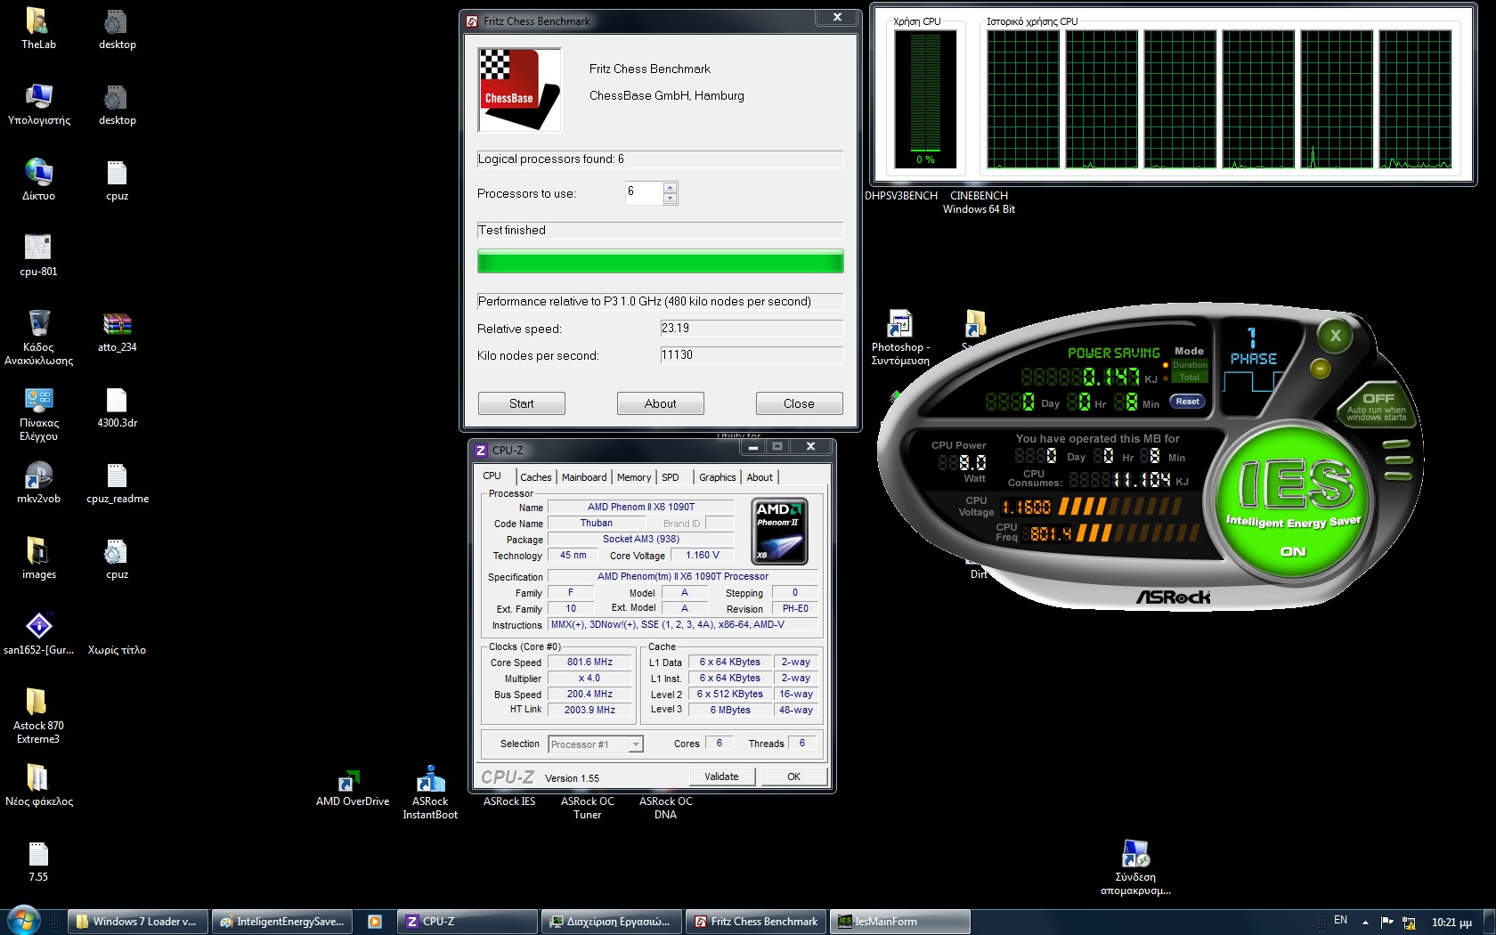Open Σύνδεση απομακρυσμ... remote desktop icon

pos(1135,867)
